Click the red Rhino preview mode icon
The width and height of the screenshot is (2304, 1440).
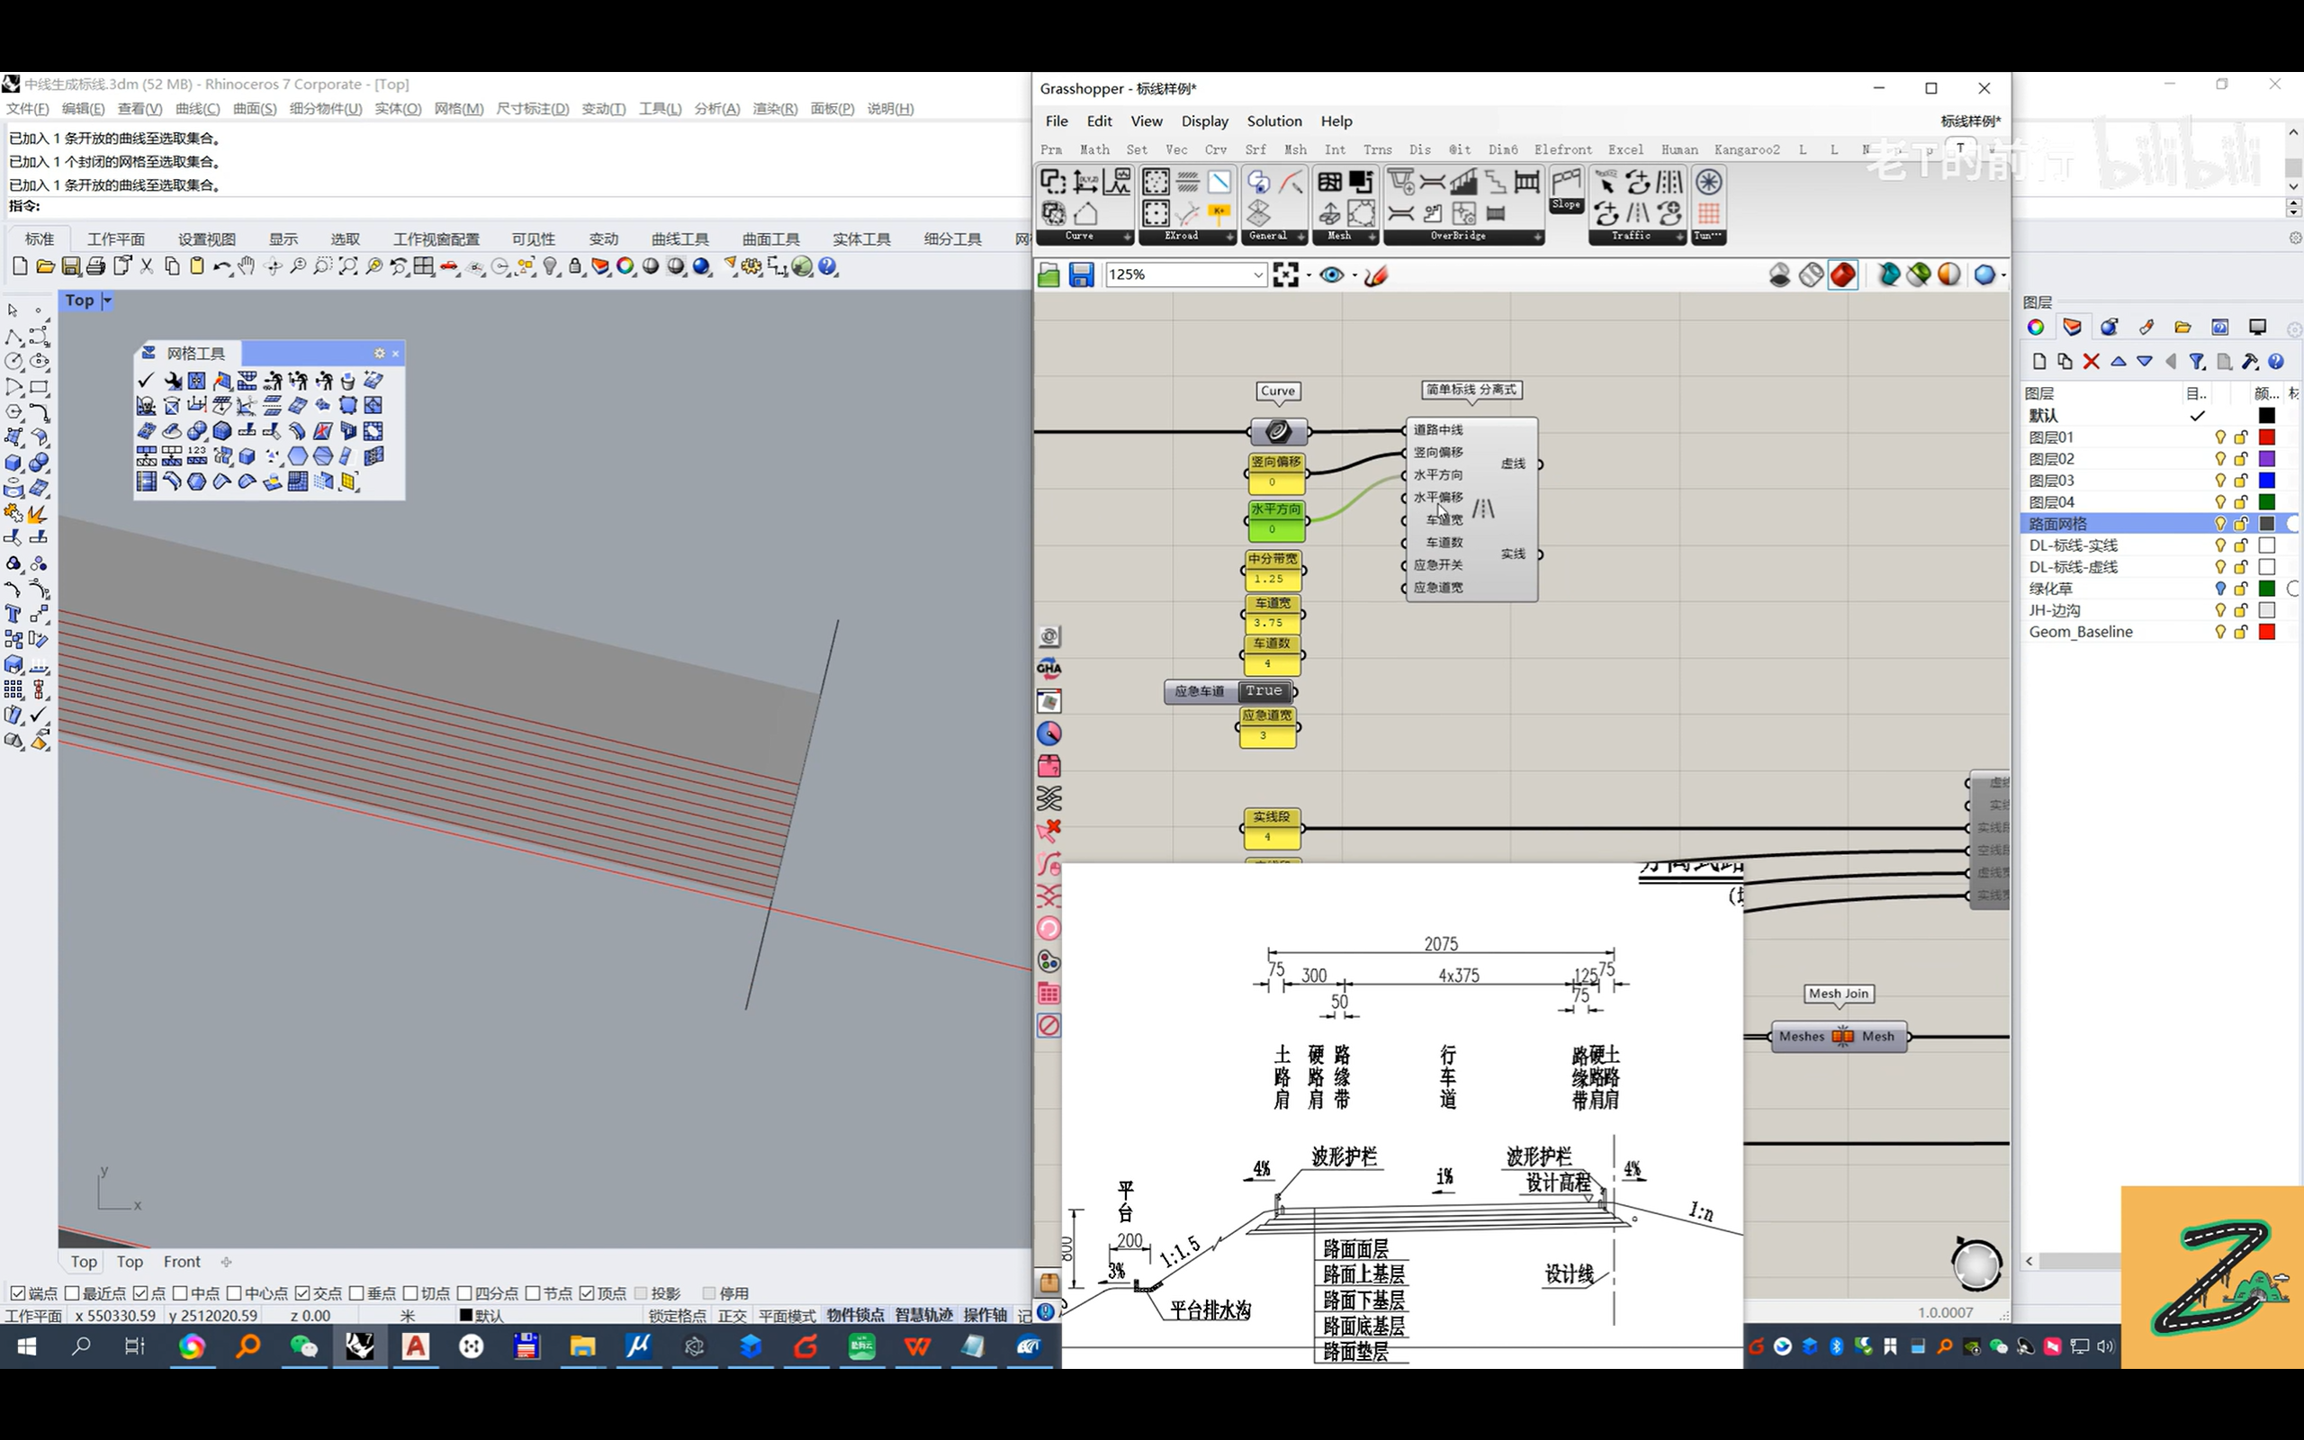click(1842, 275)
